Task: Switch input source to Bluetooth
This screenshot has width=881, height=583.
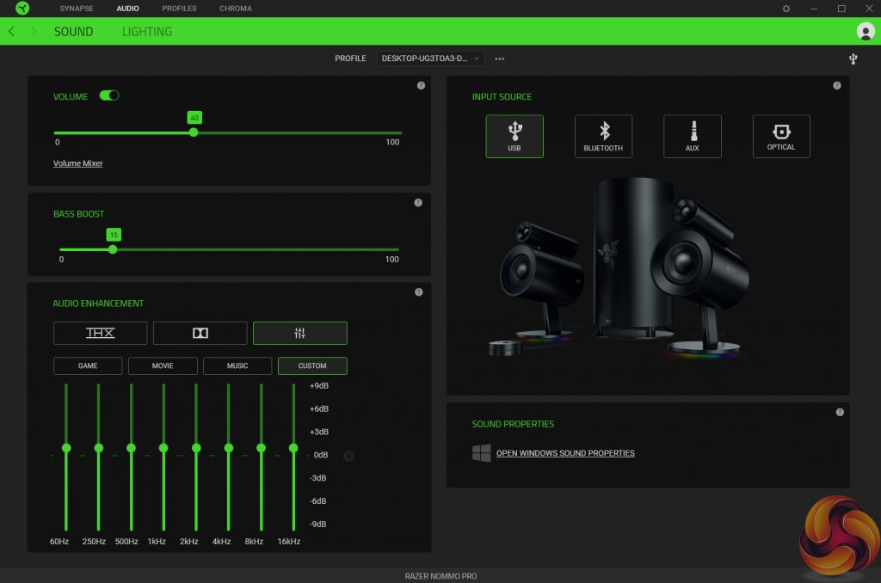Action: (x=603, y=136)
